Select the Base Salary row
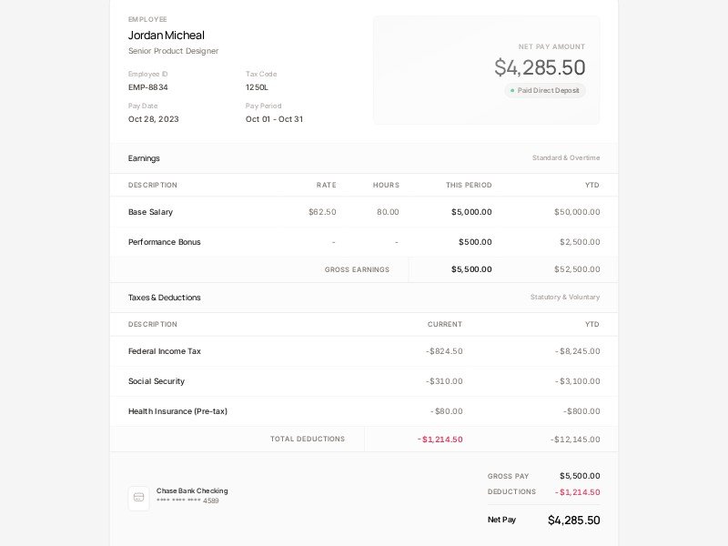Screen dimensions: 728x546 pyautogui.click(x=148, y=212)
